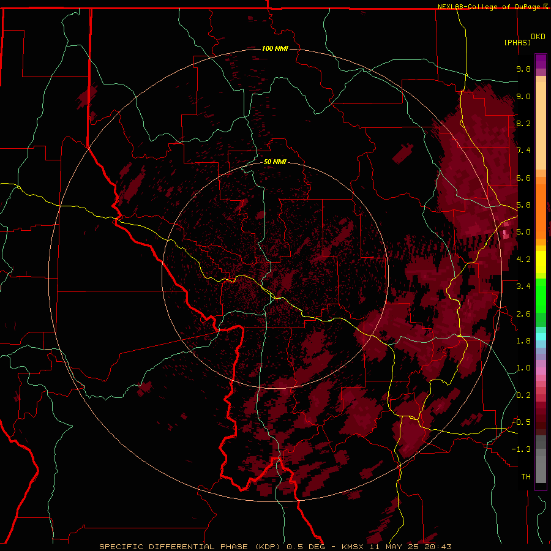Click the 100 NMI range ring label
Image resolution: width=551 pixels, height=551 pixels.
click(x=275, y=48)
